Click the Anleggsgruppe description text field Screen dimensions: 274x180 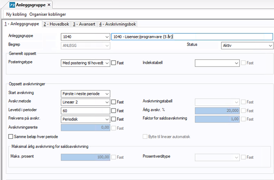tap(192, 37)
